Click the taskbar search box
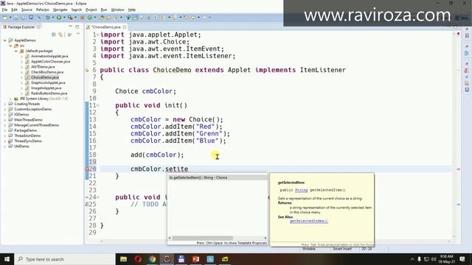 click(x=64, y=259)
